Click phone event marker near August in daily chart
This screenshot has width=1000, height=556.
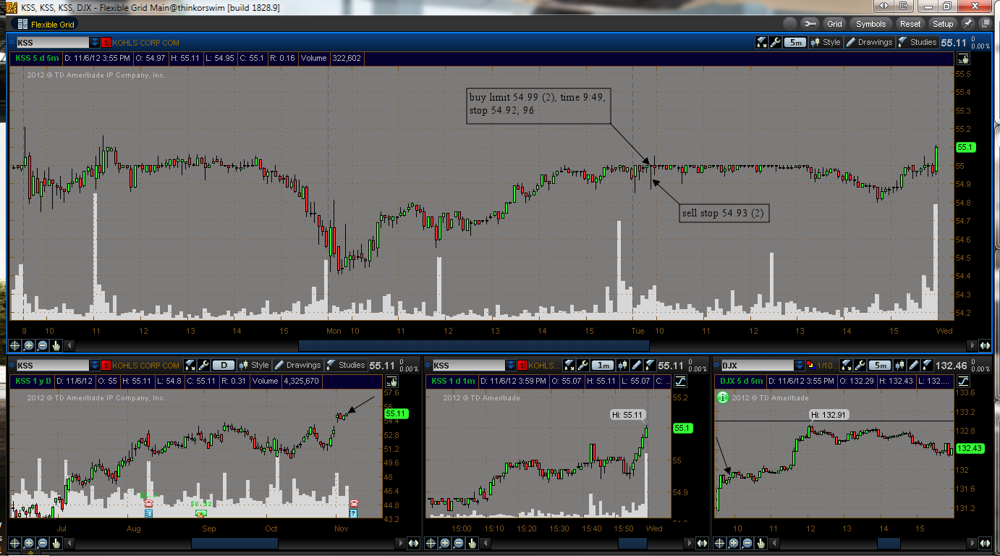point(148,502)
